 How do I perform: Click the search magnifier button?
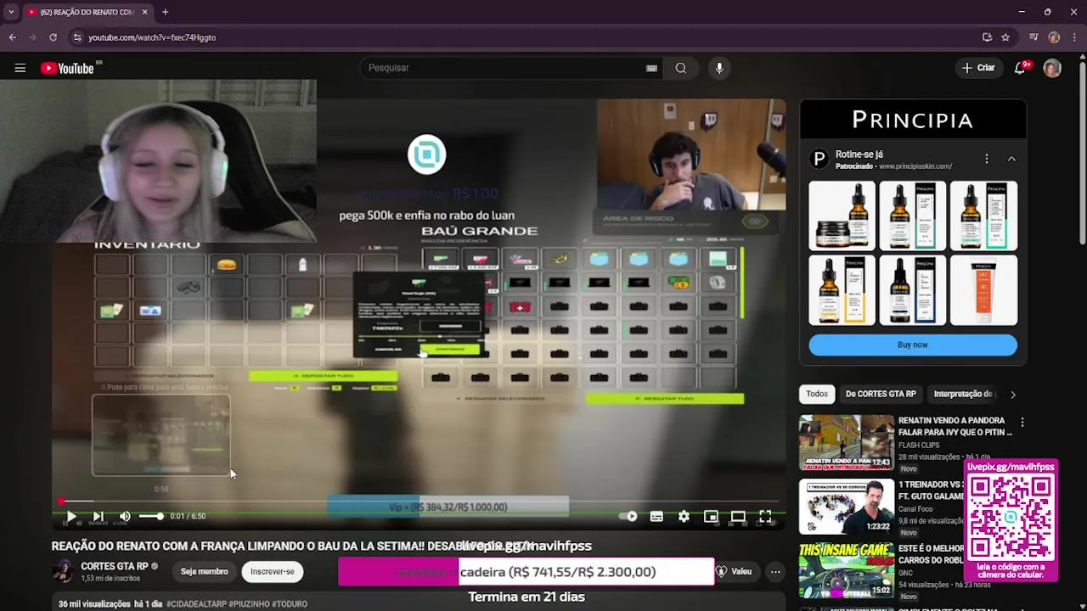click(681, 68)
